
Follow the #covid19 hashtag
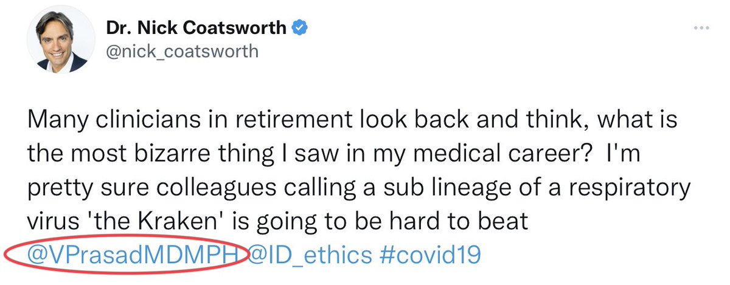coord(429,254)
